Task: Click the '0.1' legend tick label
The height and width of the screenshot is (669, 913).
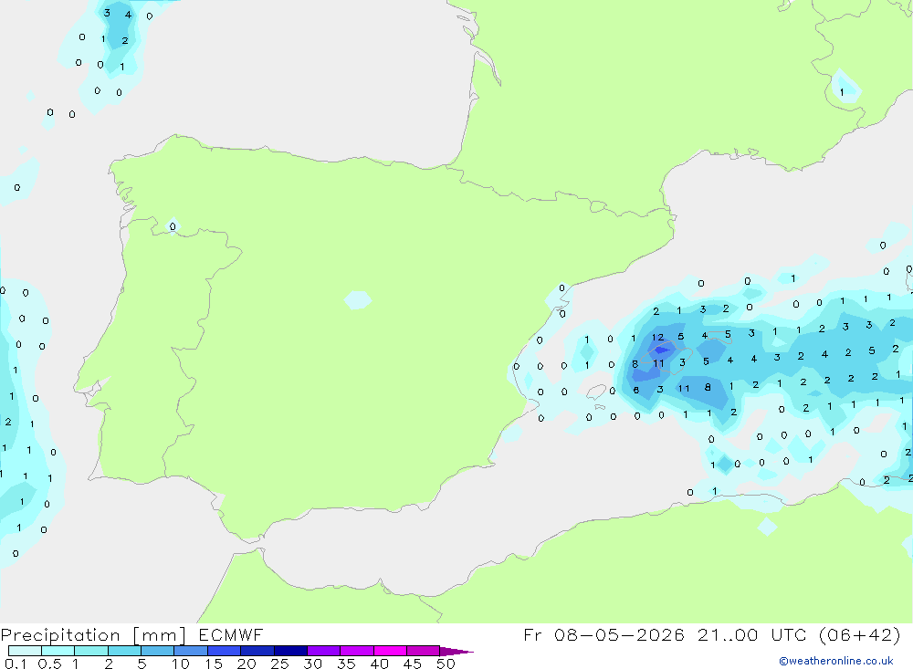Action: click(16, 664)
